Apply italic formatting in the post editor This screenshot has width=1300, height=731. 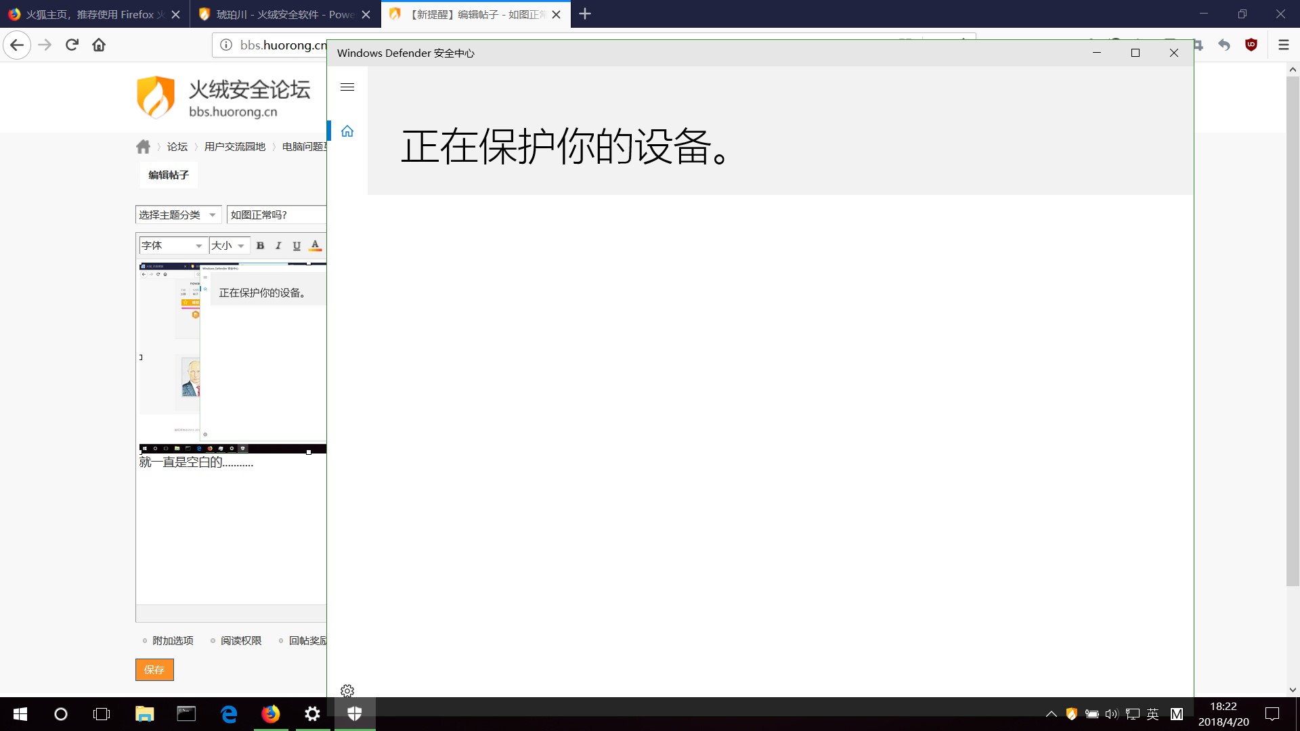click(x=278, y=245)
